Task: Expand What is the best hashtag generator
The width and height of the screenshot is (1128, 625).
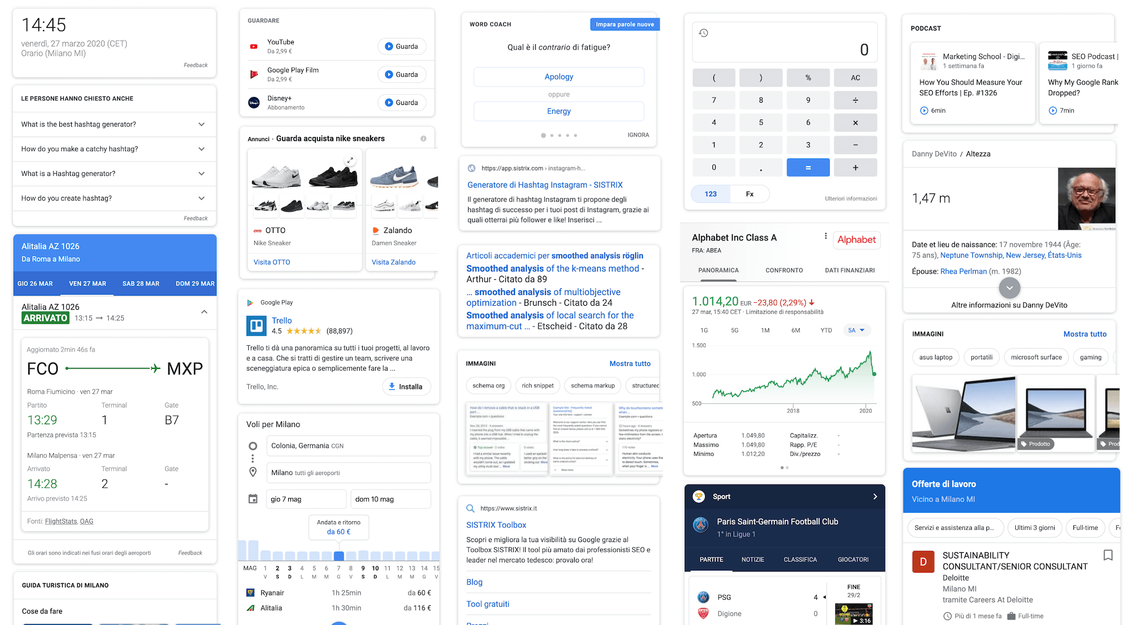Action: [x=114, y=125]
